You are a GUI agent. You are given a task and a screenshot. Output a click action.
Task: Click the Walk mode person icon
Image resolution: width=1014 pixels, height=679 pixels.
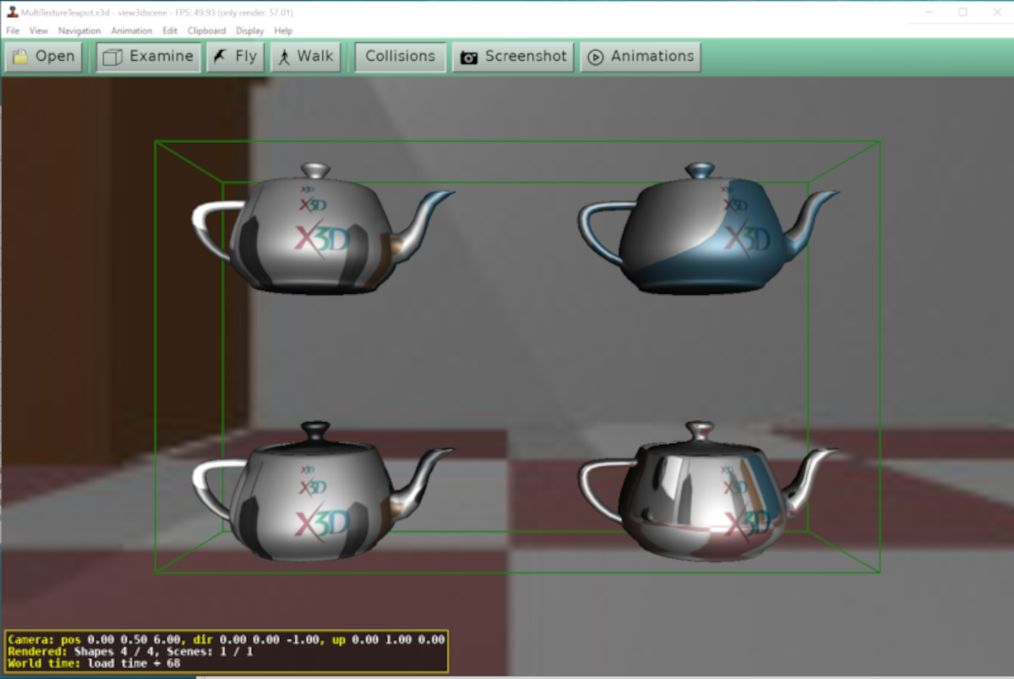285,57
